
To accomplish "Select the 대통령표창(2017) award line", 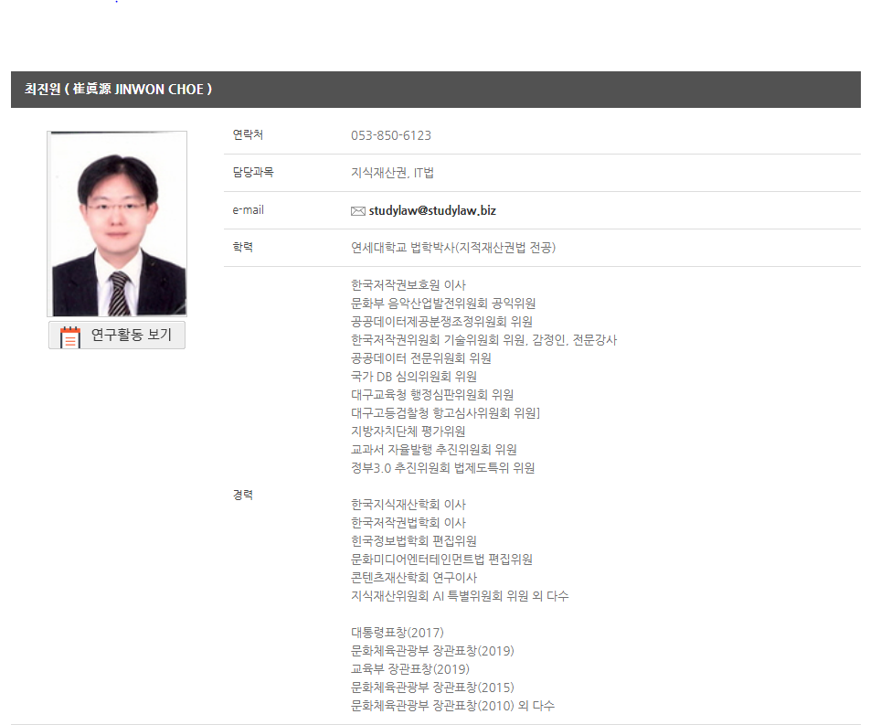I will tap(398, 633).
